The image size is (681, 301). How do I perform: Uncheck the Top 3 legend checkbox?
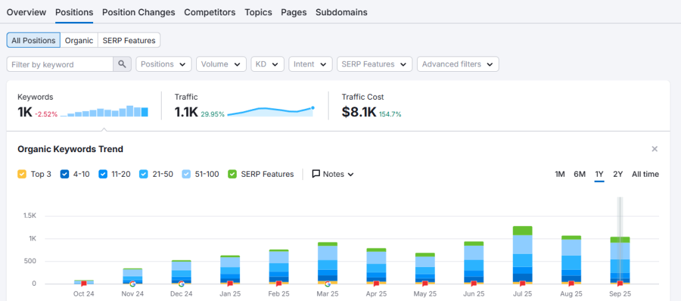click(x=22, y=174)
